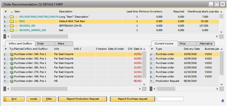The image size is (227, 106).
Task: Click the Purchase order 349 box icon
Action: 12,54
